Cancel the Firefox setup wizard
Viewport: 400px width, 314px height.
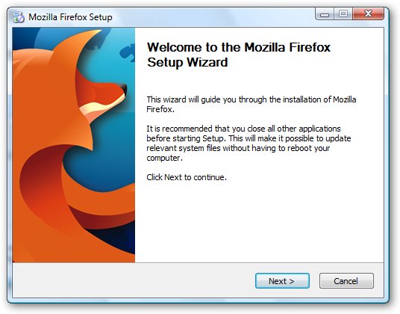346,281
